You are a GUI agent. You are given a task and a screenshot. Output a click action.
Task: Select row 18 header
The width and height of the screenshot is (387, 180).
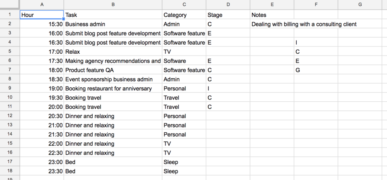click(9, 171)
